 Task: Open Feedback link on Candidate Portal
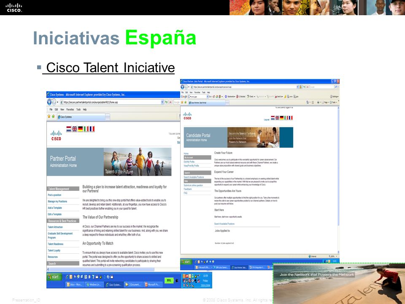(x=187, y=189)
